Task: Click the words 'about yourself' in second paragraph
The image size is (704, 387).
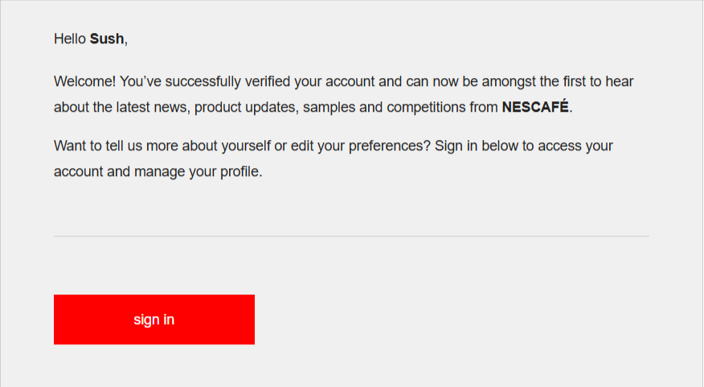Action: tap(227, 146)
